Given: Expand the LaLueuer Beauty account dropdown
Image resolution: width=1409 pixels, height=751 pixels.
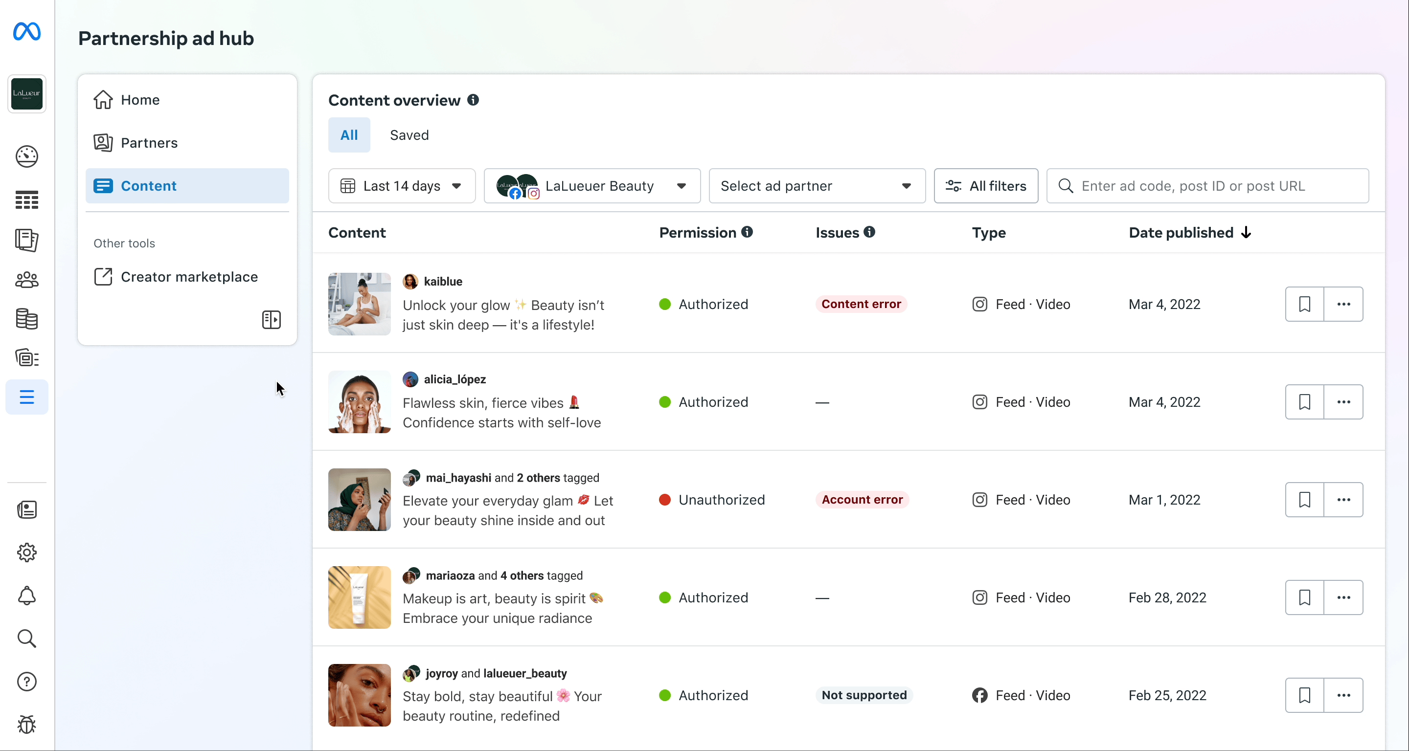Looking at the screenshot, I should 592,186.
